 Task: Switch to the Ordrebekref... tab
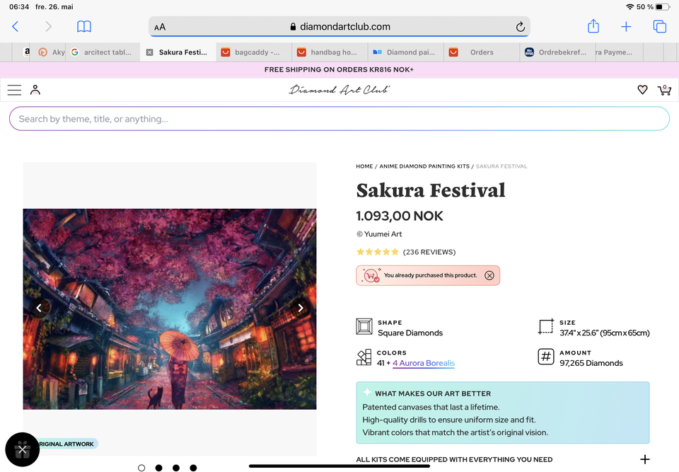557,52
